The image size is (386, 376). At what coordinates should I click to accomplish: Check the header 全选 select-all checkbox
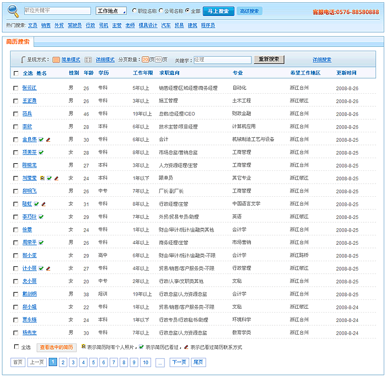point(15,73)
